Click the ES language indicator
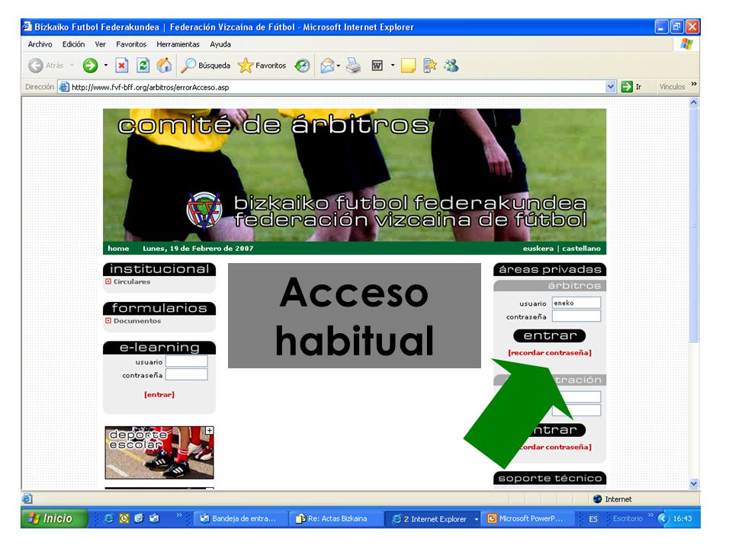The image size is (732, 549). click(x=593, y=519)
